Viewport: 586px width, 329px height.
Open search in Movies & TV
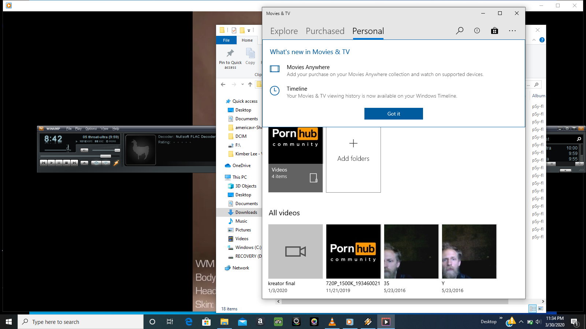coord(460,31)
